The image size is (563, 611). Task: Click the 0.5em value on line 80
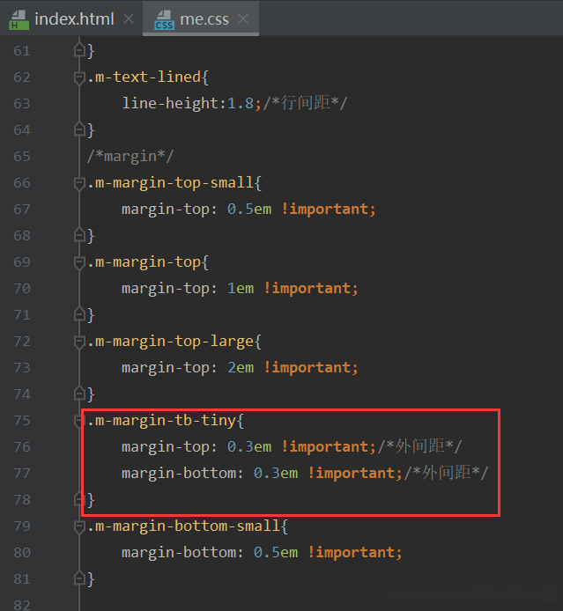pyautogui.click(x=276, y=553)
